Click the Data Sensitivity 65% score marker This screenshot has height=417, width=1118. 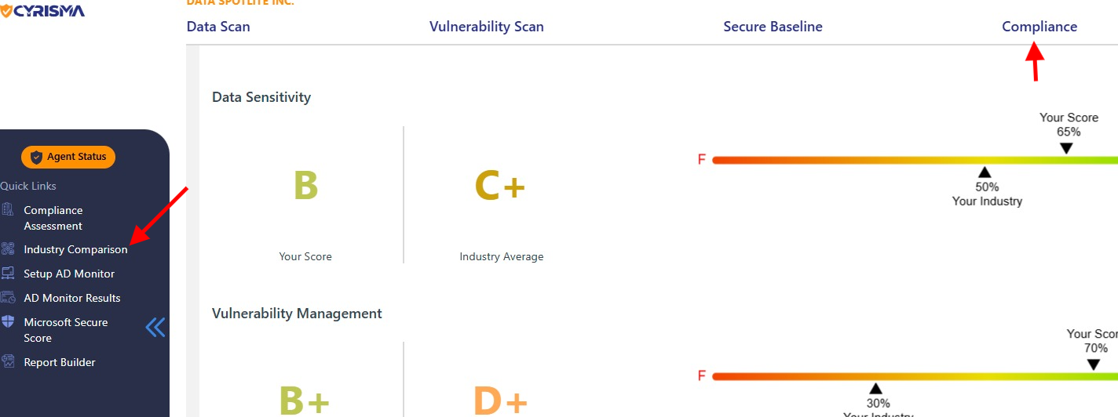click(1065, 148)
